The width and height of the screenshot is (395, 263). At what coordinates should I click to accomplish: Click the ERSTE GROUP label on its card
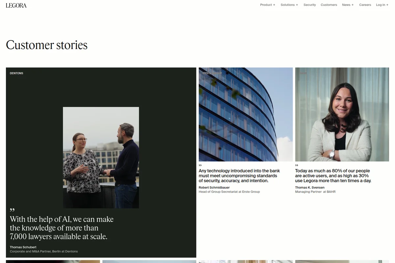click(212, 73)
